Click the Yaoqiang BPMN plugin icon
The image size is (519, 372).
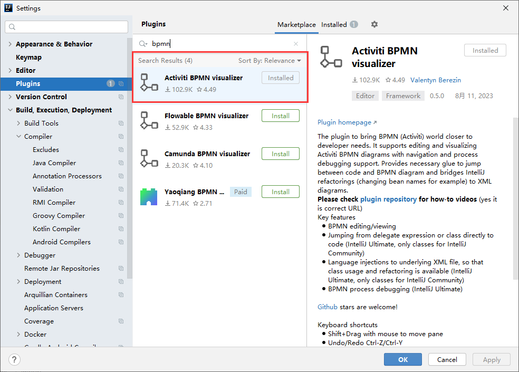(149, 197)
